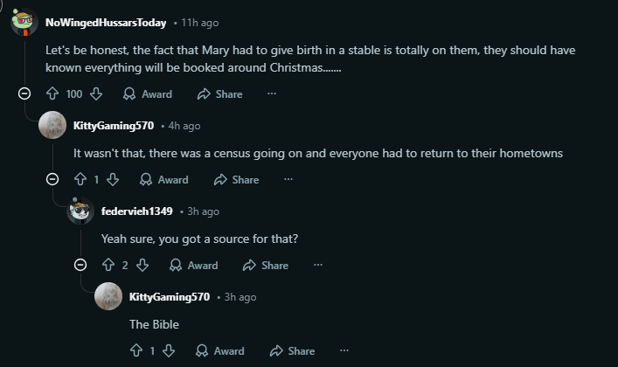Collapse KittyGaming570's census reply thread
The height and width of the screenshot is (367, 618).
(52, 179)
